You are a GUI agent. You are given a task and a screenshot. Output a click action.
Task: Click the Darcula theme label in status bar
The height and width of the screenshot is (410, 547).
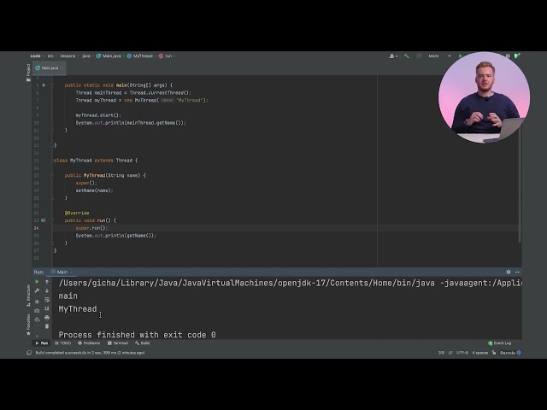(x=508, y=353)
